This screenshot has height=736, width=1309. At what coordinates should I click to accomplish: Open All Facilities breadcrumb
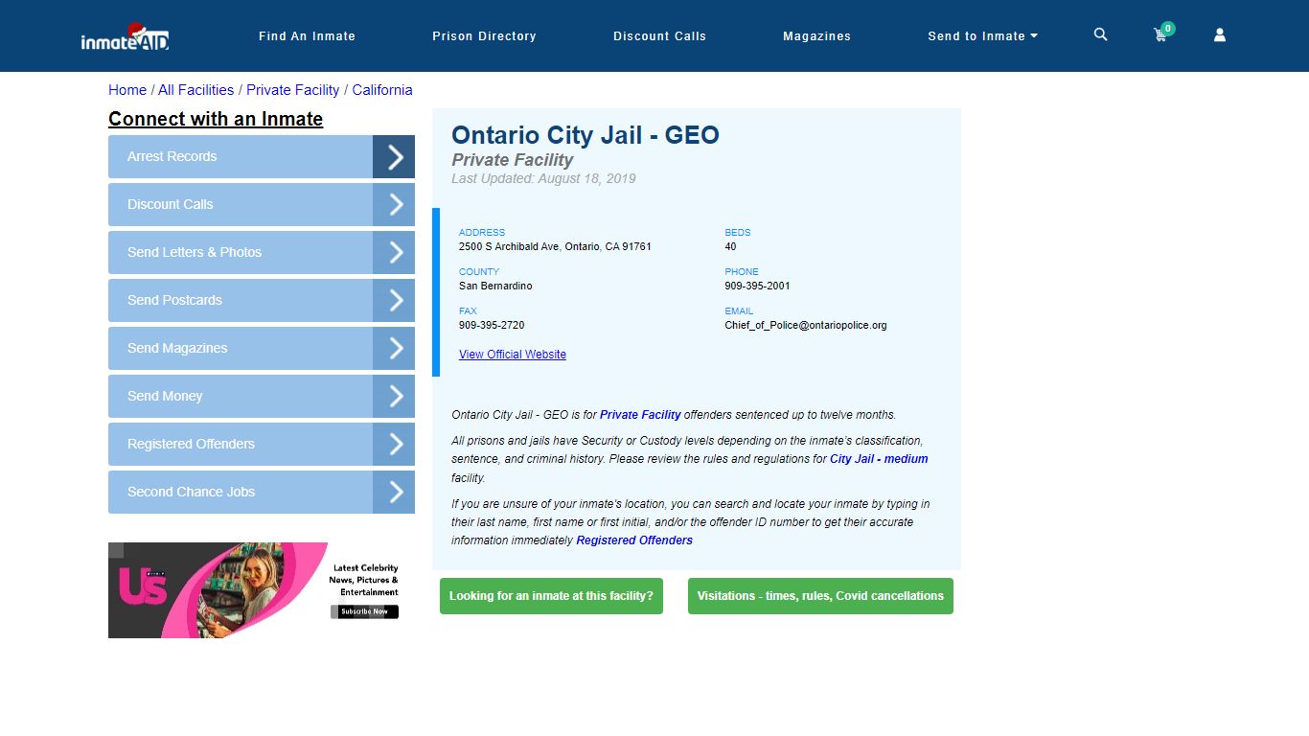195,90
